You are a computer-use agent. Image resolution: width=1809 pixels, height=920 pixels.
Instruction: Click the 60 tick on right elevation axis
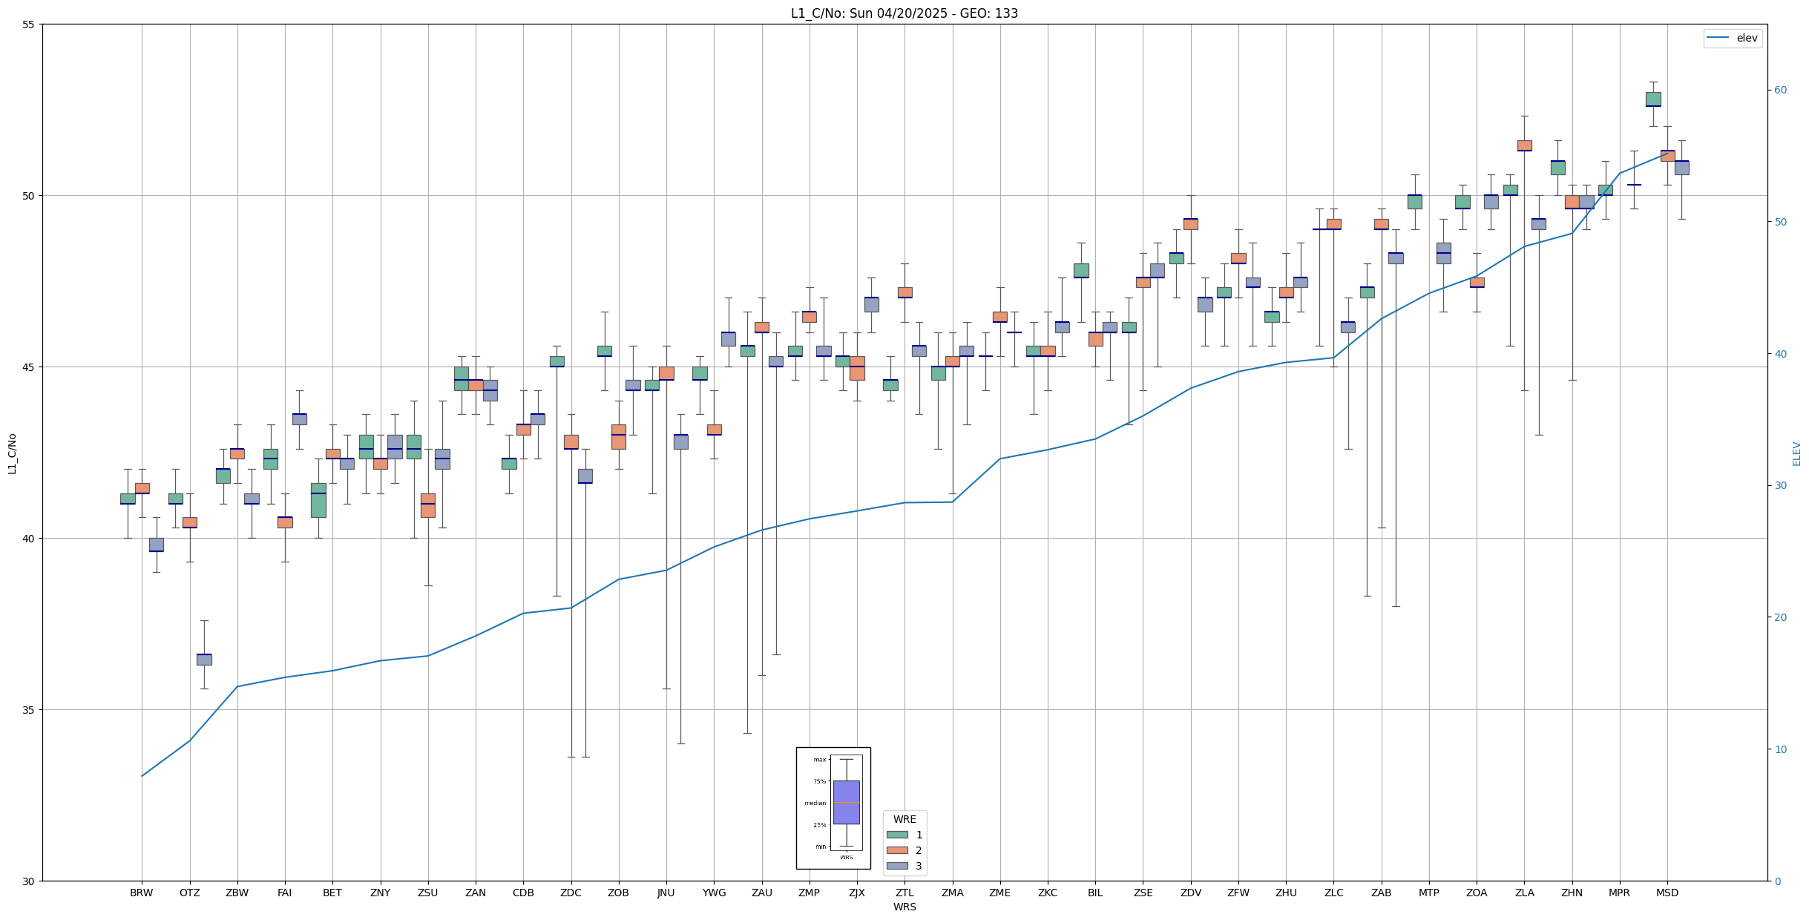point(1780,91)
